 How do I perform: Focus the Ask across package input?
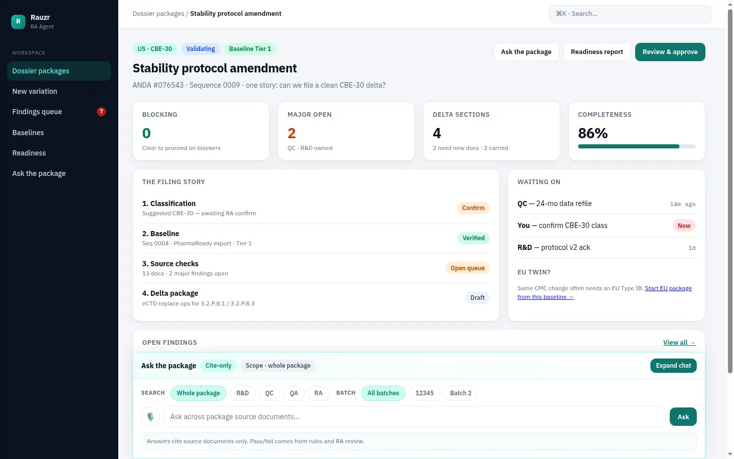tap(414, 417)
